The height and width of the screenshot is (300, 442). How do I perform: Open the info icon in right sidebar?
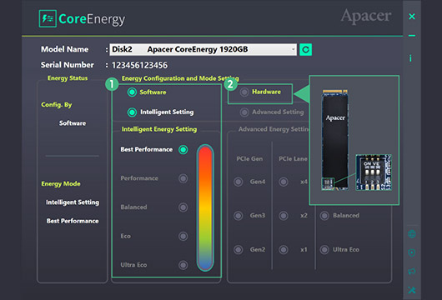(410, 58)
